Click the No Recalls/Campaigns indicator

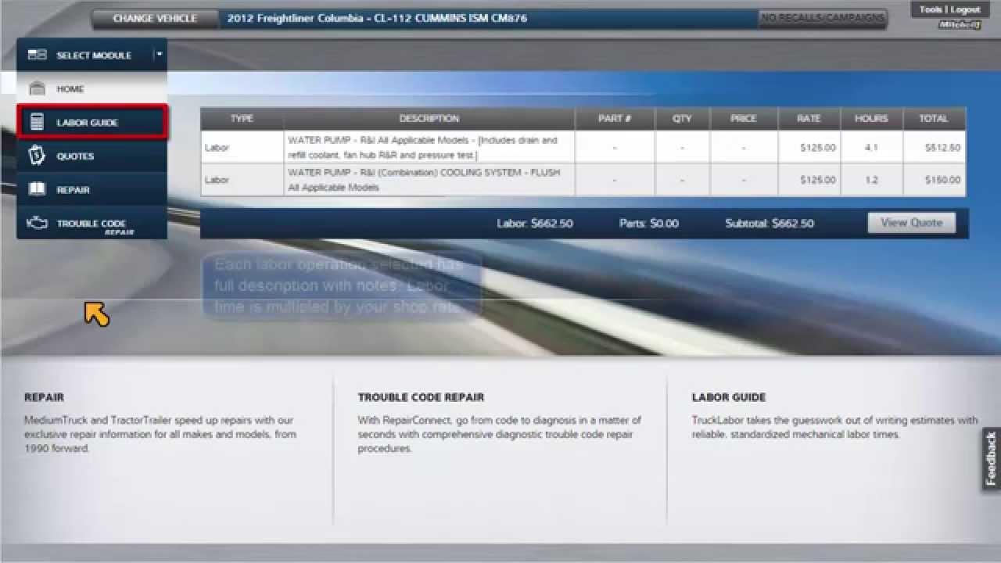coord(822,18)
